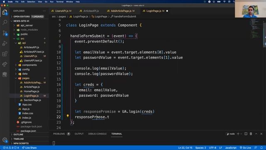Change language mode JavaScript in status bar

pyautogui.click(x=231, y=148)
